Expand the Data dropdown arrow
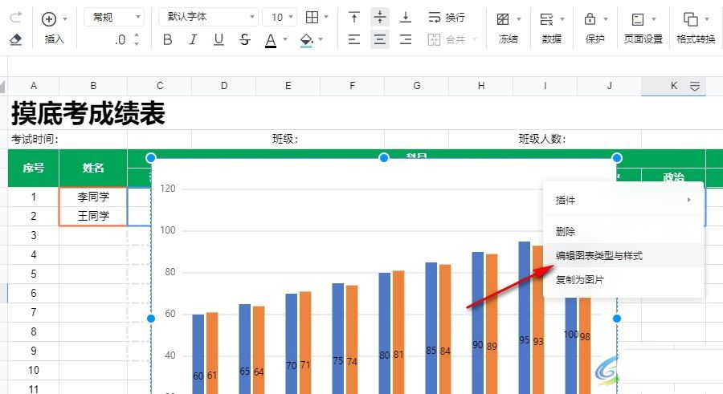This screenshot has width=723, height=394. (x=562, y=19)
